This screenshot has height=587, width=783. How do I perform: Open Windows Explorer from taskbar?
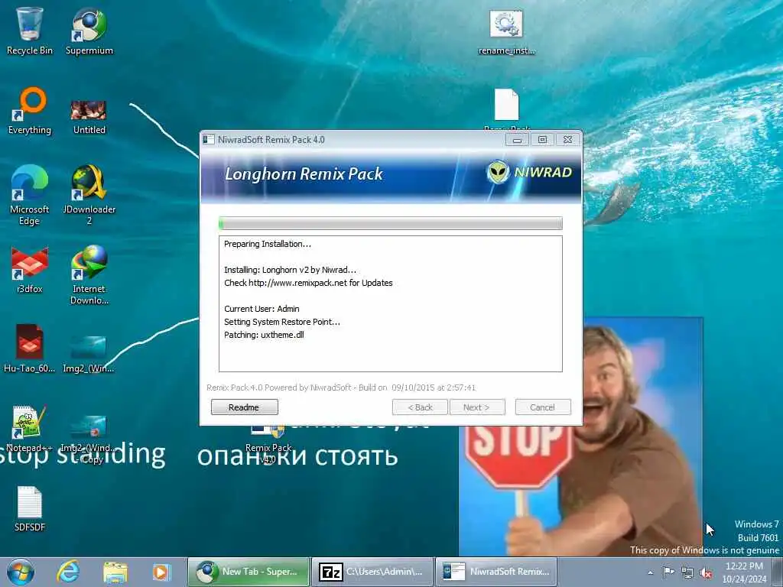115,572
